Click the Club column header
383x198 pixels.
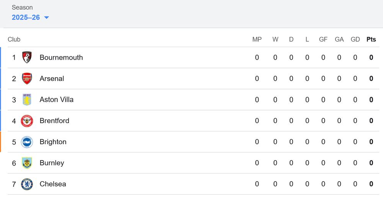14,39
